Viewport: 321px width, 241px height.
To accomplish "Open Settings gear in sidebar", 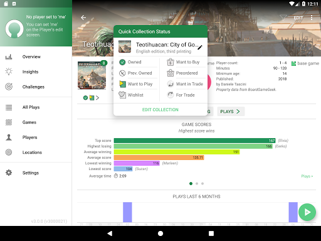I will pyautogui.click(x=9, y=173).
